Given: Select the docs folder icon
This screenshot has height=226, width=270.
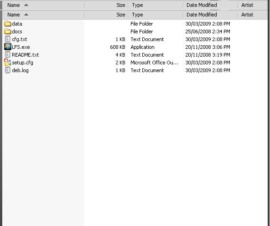Looking at the screenshot, I should coord(8,32).
